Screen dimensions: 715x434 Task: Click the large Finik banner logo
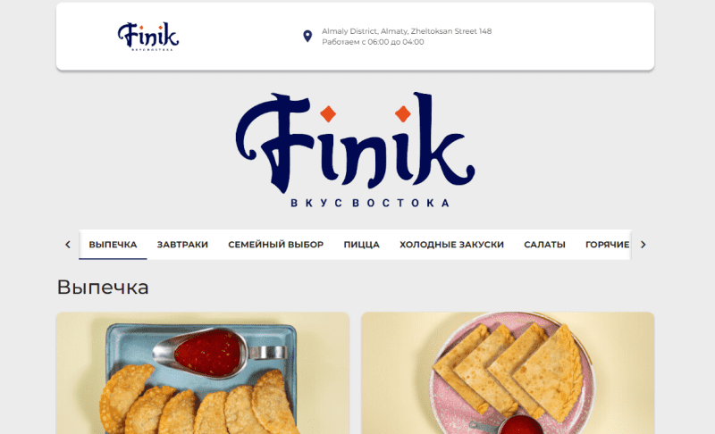click(355, 150)
